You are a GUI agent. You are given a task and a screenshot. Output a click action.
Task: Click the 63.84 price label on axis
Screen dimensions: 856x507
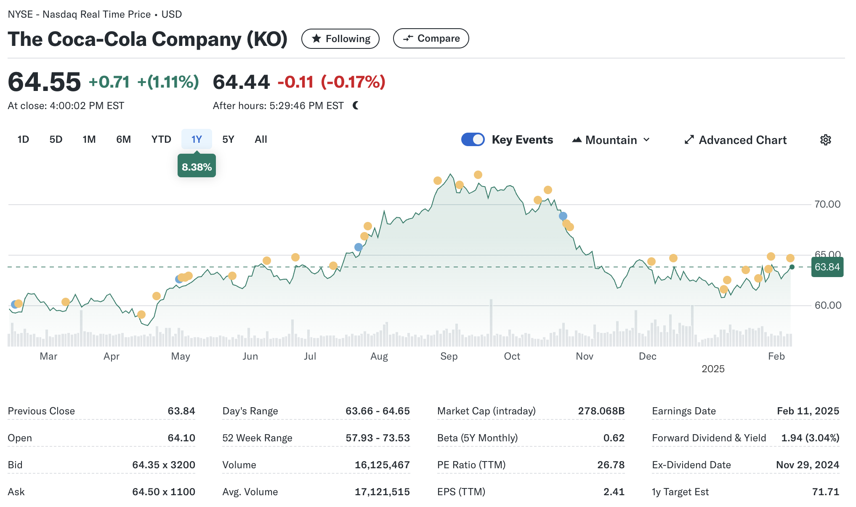click(x=827, y=267)
